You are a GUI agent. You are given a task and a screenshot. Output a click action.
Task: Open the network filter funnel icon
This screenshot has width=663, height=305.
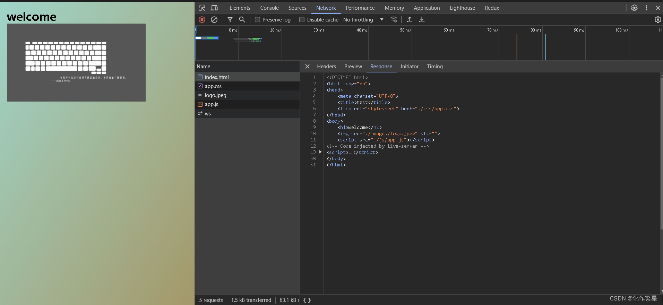pyautogui.click(x=230, y=20)
